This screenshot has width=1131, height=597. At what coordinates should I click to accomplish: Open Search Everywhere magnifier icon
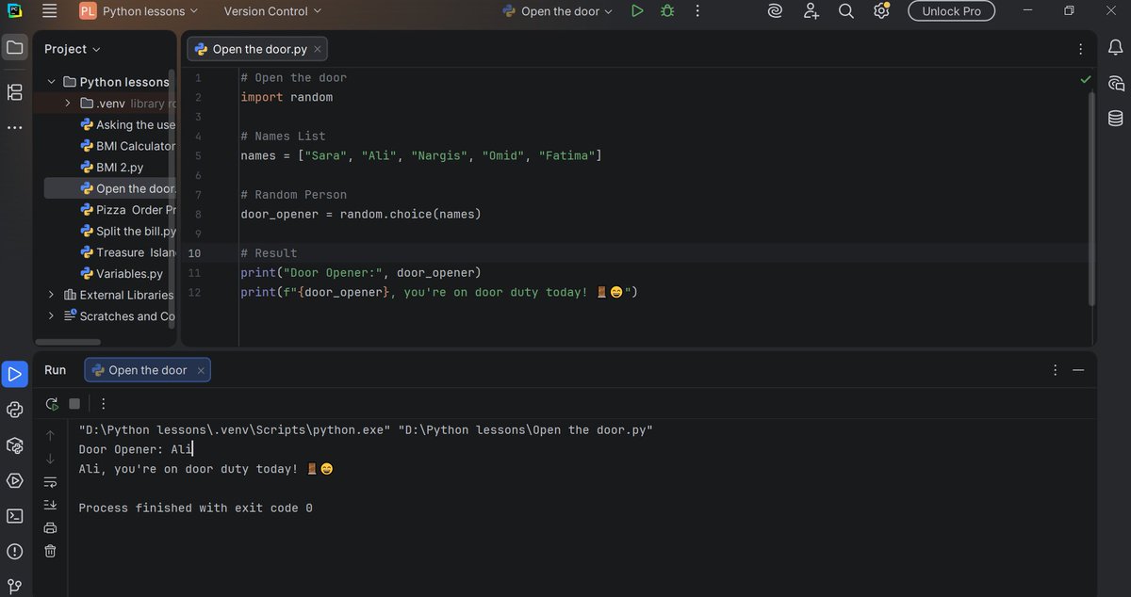pyautogui.click(x=845, y=11)
